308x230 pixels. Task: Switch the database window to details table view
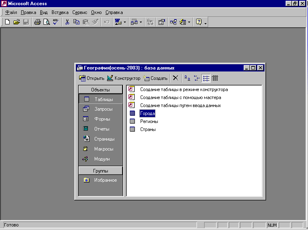tap(215, 78)
